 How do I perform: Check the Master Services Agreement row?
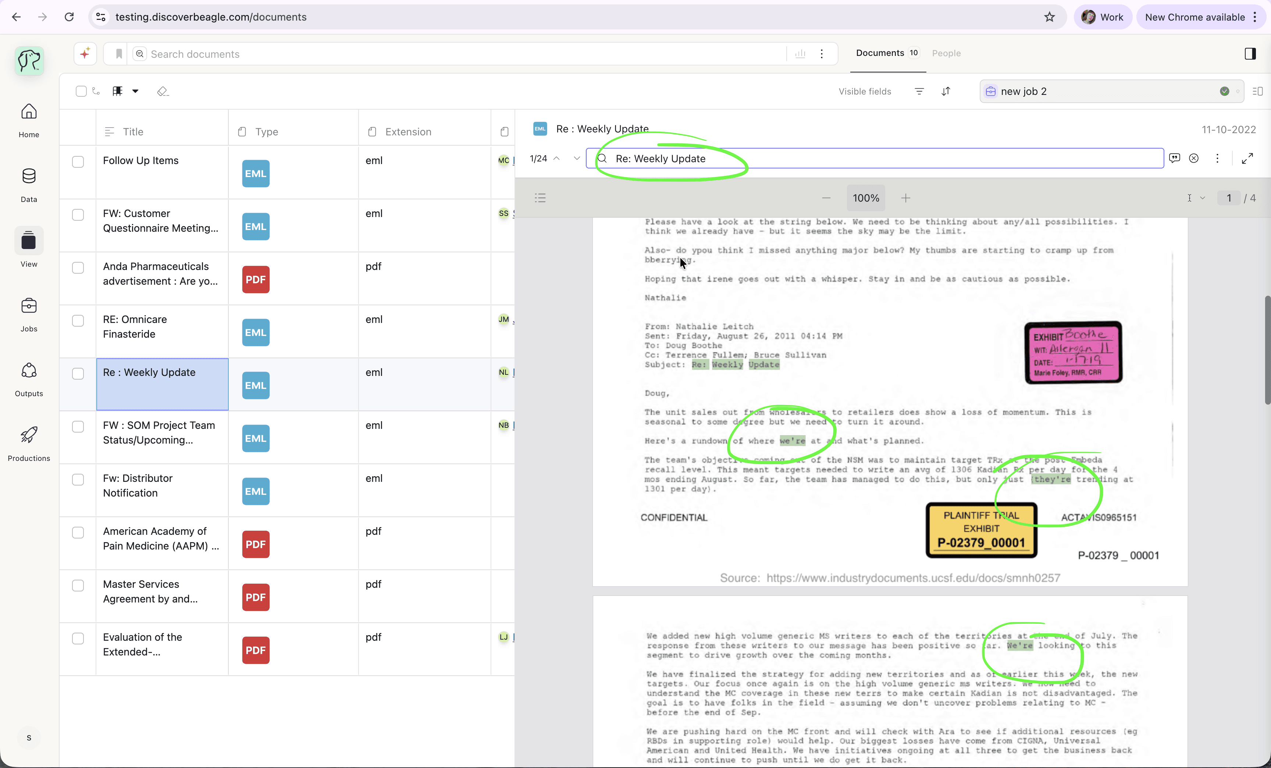click(78, 586)
